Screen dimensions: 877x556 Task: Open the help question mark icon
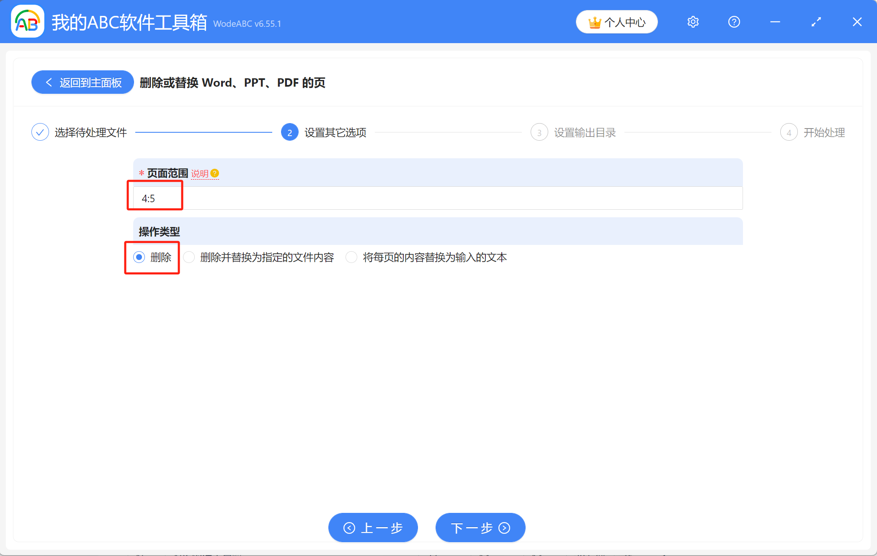pyautogui.click(x=734, y=22)
